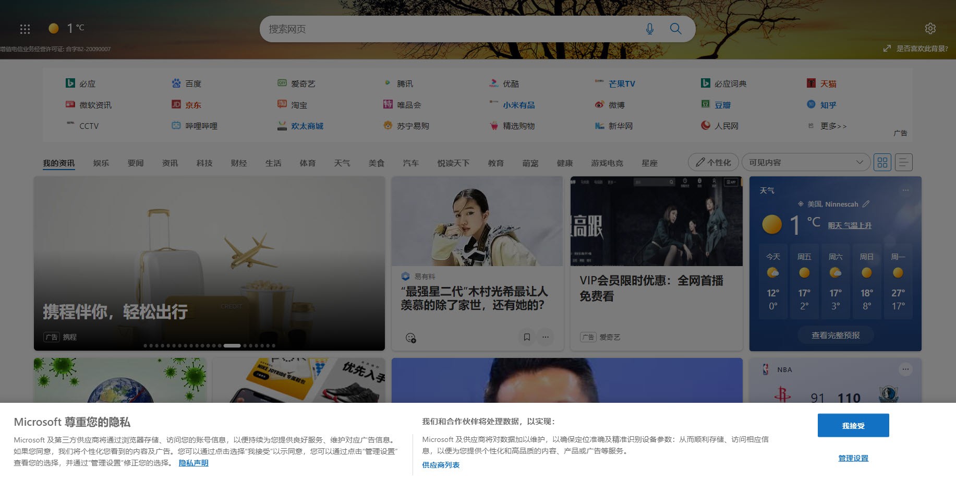Open 管理设置 link
Screen dimensions: 956x479
click(853, 458)
